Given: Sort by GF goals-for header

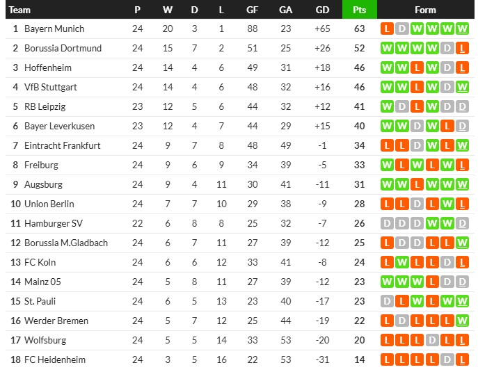Looking at the screenshot, I should (253, 10).
